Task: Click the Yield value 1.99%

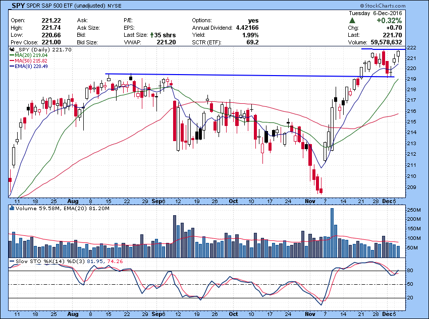Action: [250, 35]
